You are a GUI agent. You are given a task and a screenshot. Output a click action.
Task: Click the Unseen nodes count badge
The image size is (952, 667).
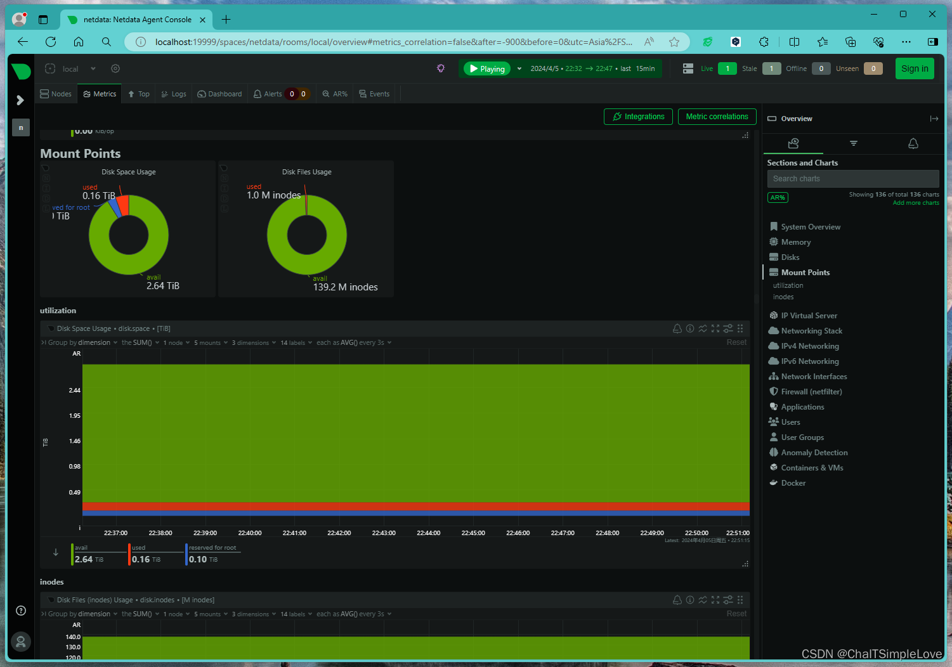(873, 68)
